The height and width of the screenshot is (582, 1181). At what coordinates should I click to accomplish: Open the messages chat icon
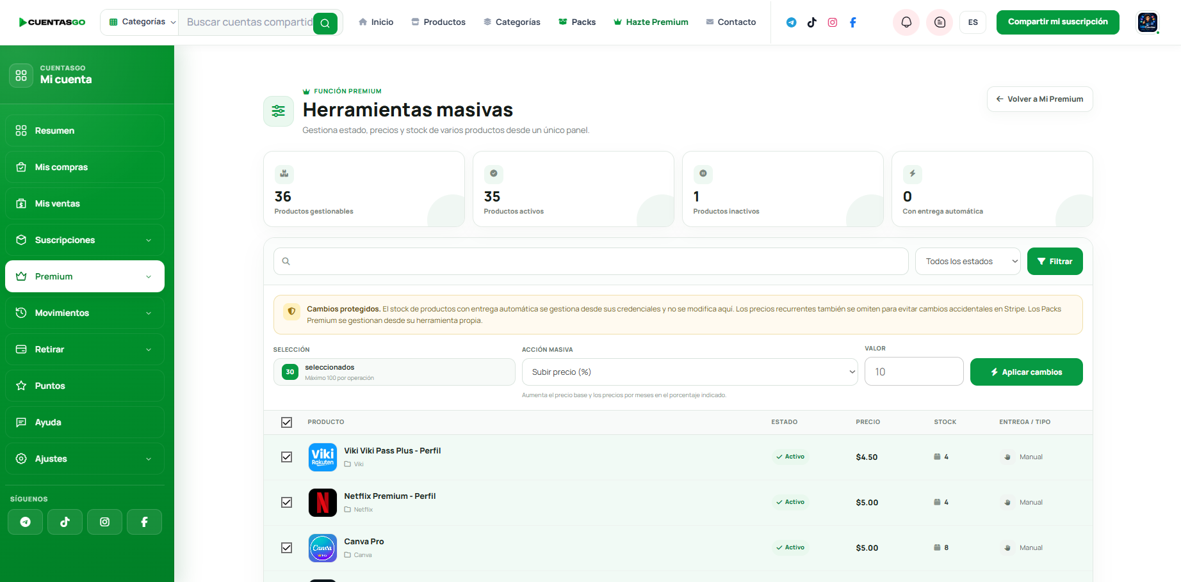pos(940,22)
